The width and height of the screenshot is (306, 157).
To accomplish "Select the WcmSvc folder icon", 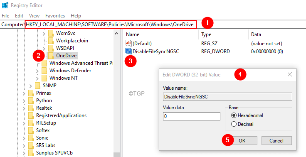I will point(51,33).
